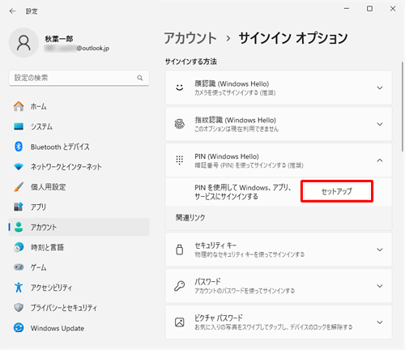The image size is (405, 350).
Task: Open Bluetooth とデバイス category
Action: (x=79, y=147)
